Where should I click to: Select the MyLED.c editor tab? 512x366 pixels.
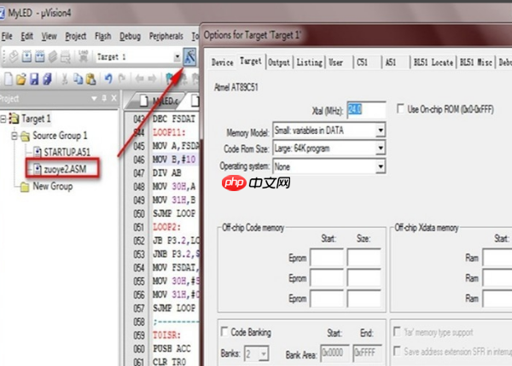(160, 102)
